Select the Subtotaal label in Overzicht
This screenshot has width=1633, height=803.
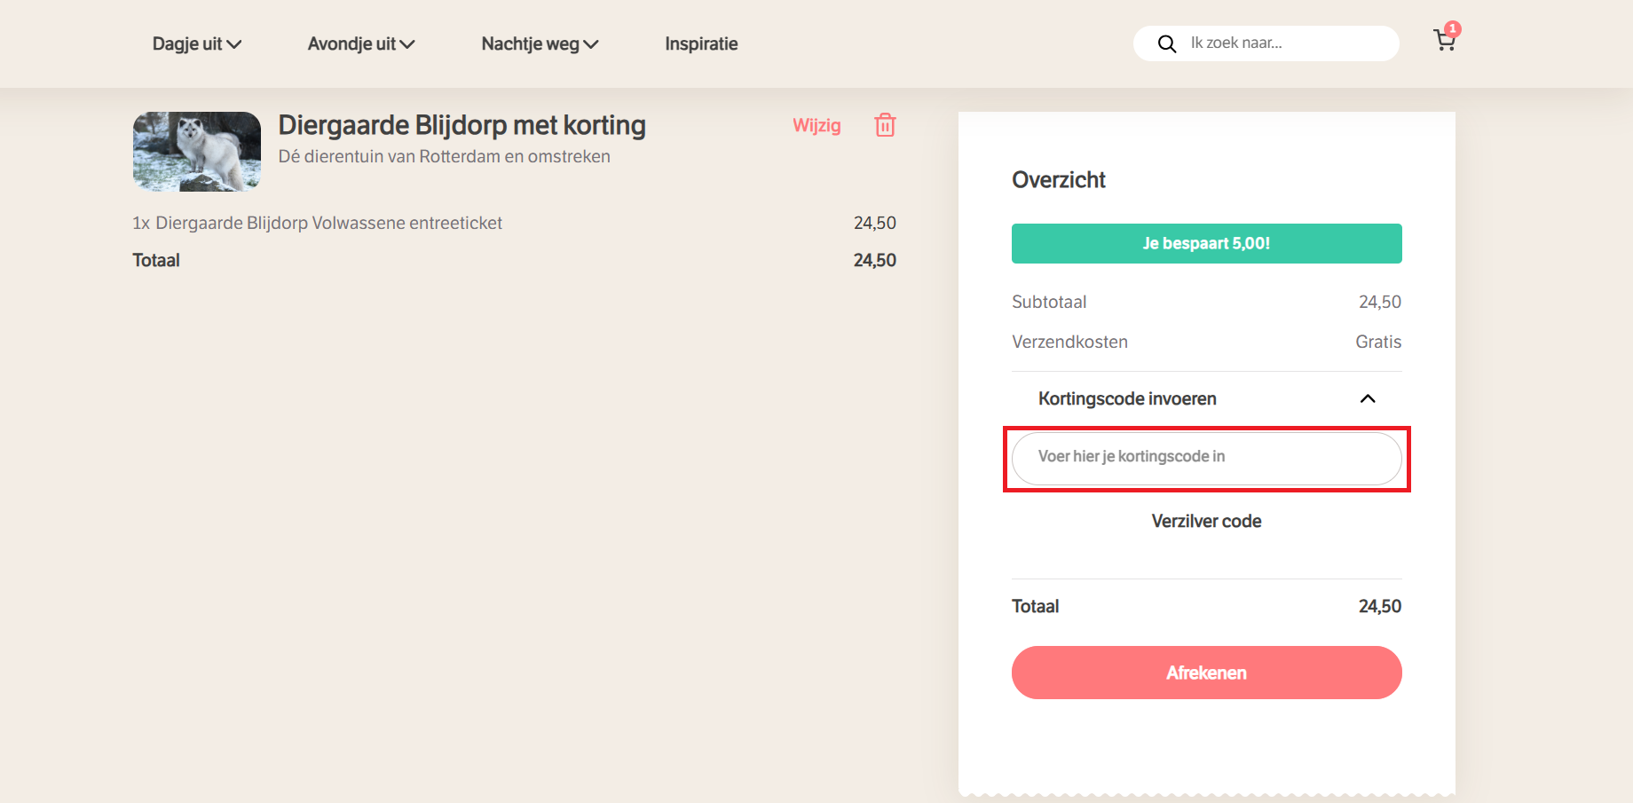click(1049, 302)
